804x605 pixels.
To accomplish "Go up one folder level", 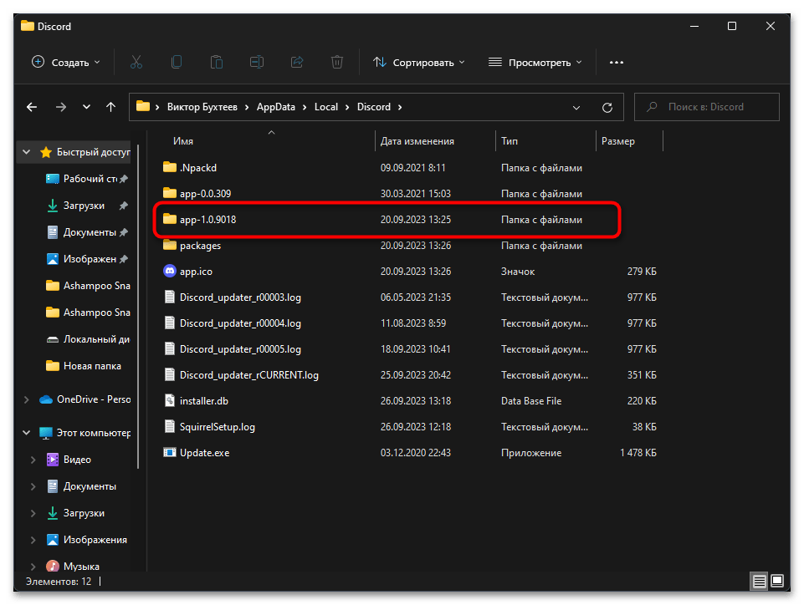I will 110,107.
